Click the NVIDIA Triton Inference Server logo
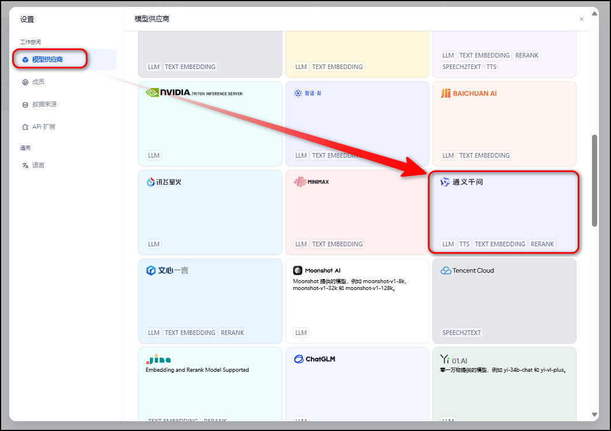This screenshot has width=611, height=431. pos(194,93)
